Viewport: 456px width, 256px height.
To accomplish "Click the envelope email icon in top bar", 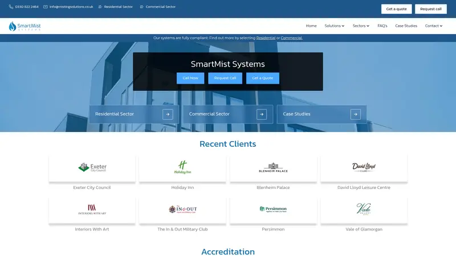I will click(x=46, y=7).
